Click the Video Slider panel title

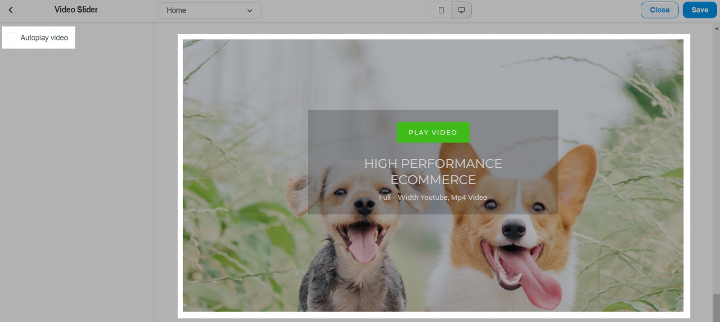point(76,9)
